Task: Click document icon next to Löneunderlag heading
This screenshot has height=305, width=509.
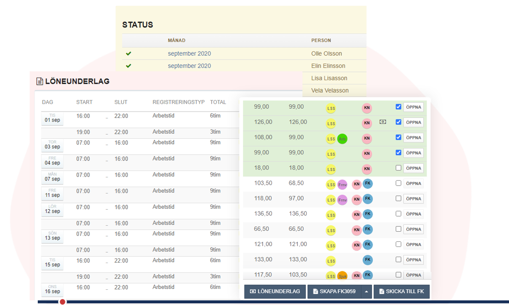Action: pos(40,82)
